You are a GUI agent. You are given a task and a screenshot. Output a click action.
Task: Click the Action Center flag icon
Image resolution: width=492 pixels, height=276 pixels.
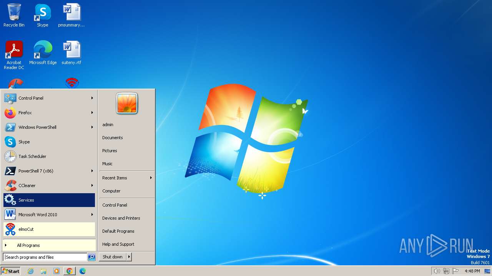point(455,271)
